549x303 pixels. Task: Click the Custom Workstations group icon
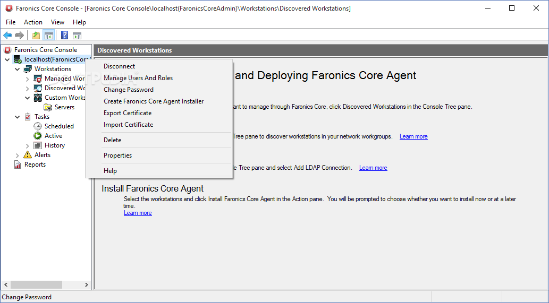click(x=38, y=98)
